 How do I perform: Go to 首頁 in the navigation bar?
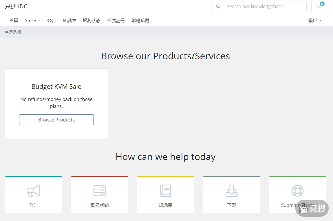[14, 21]
